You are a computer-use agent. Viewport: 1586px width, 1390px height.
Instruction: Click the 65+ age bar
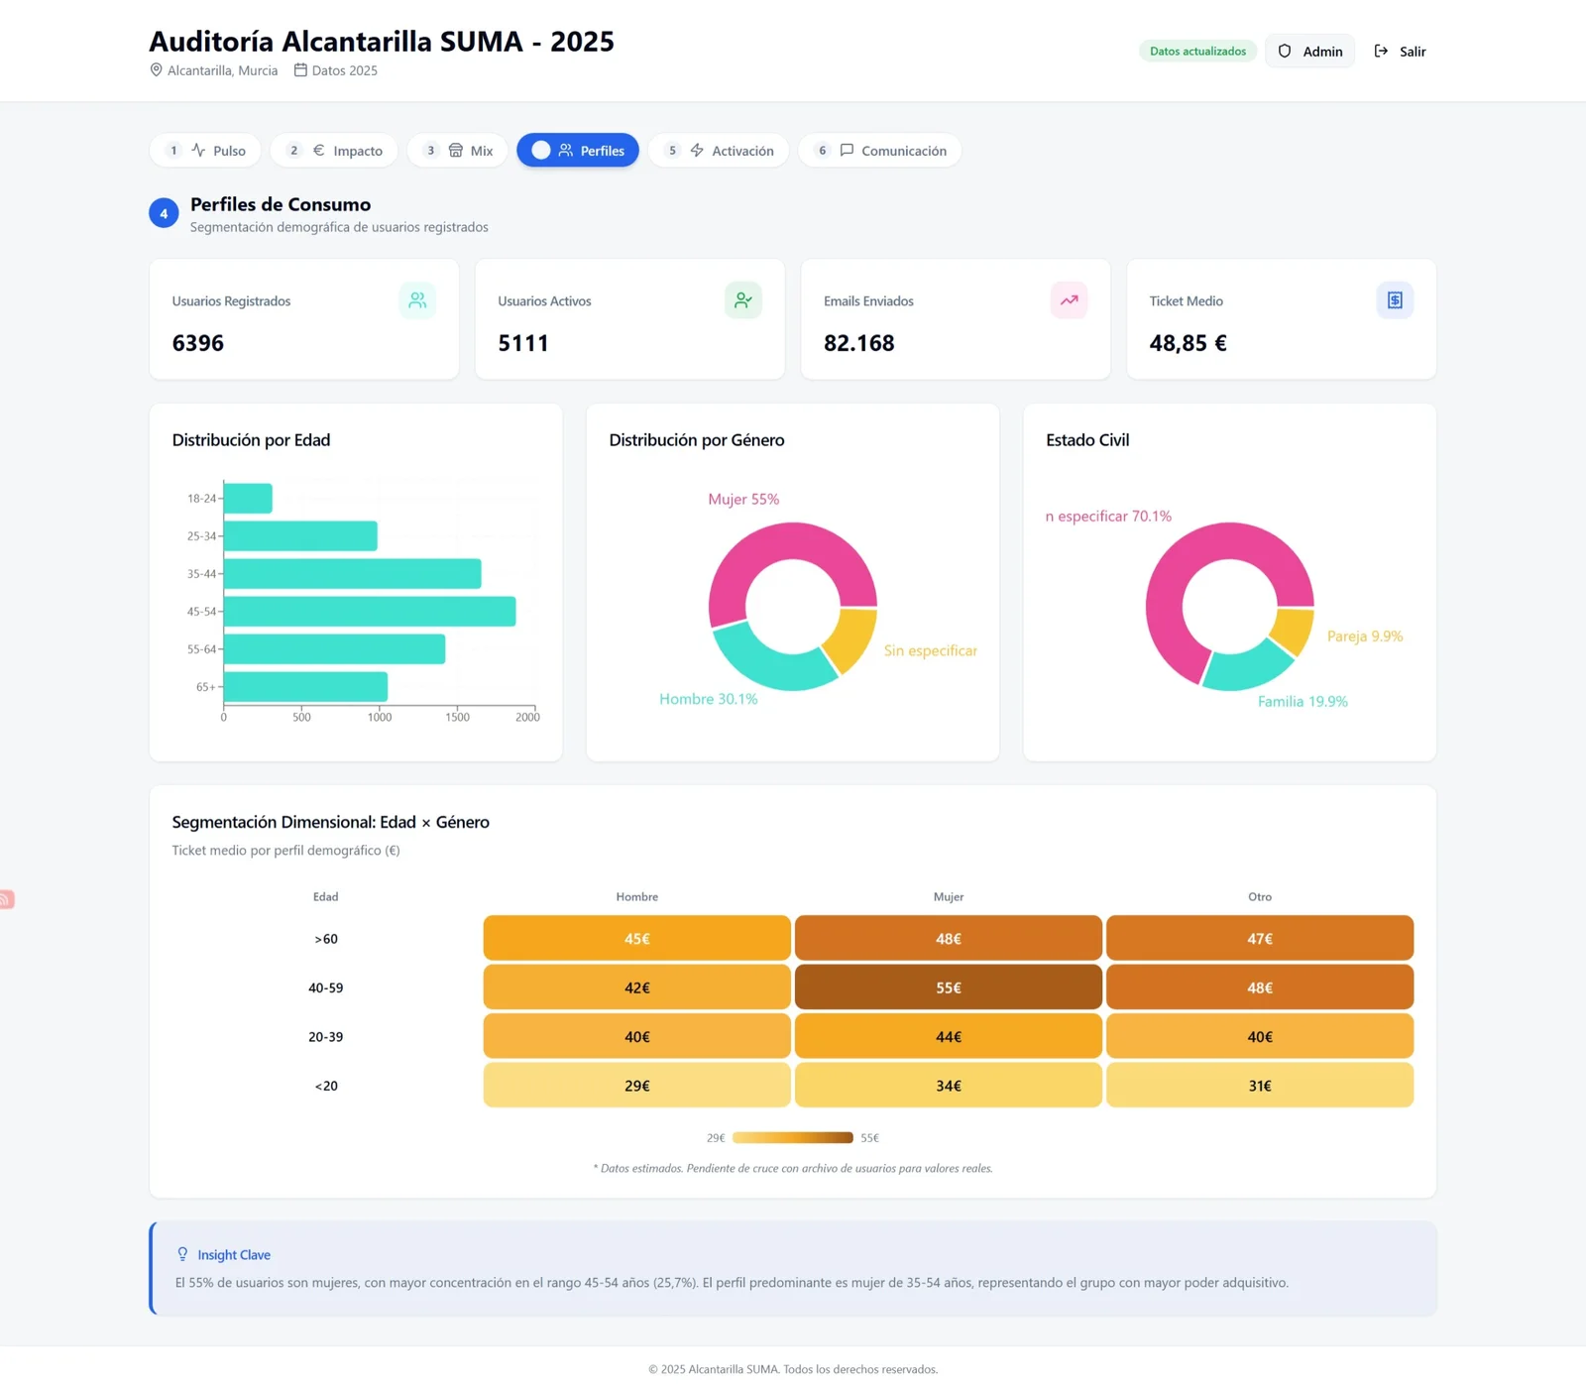point(305,687)
